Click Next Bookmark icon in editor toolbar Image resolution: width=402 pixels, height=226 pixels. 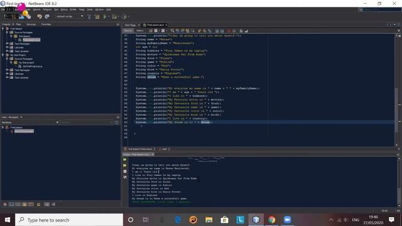[205, 31]
